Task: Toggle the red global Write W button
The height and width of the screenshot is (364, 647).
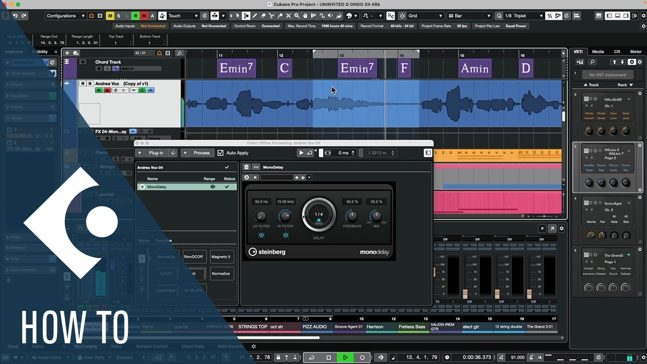Action: 144,16
